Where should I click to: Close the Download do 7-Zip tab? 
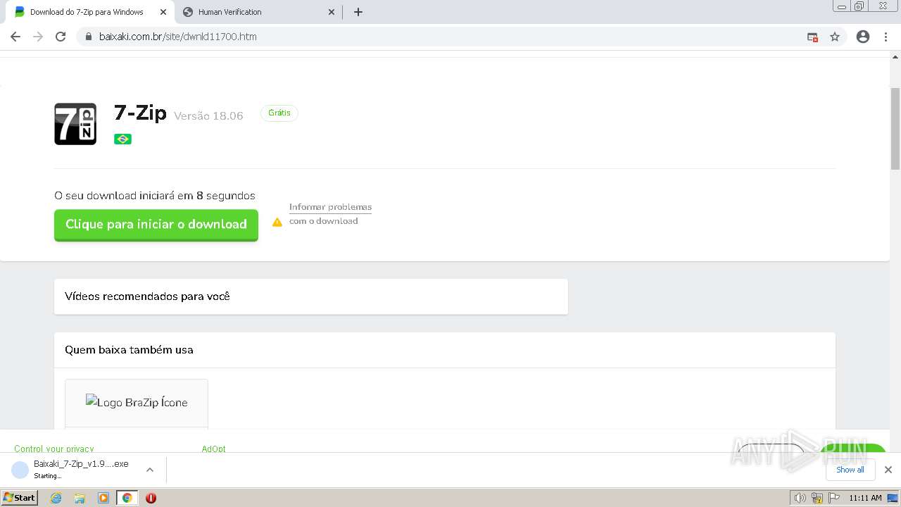click(163, 12)
